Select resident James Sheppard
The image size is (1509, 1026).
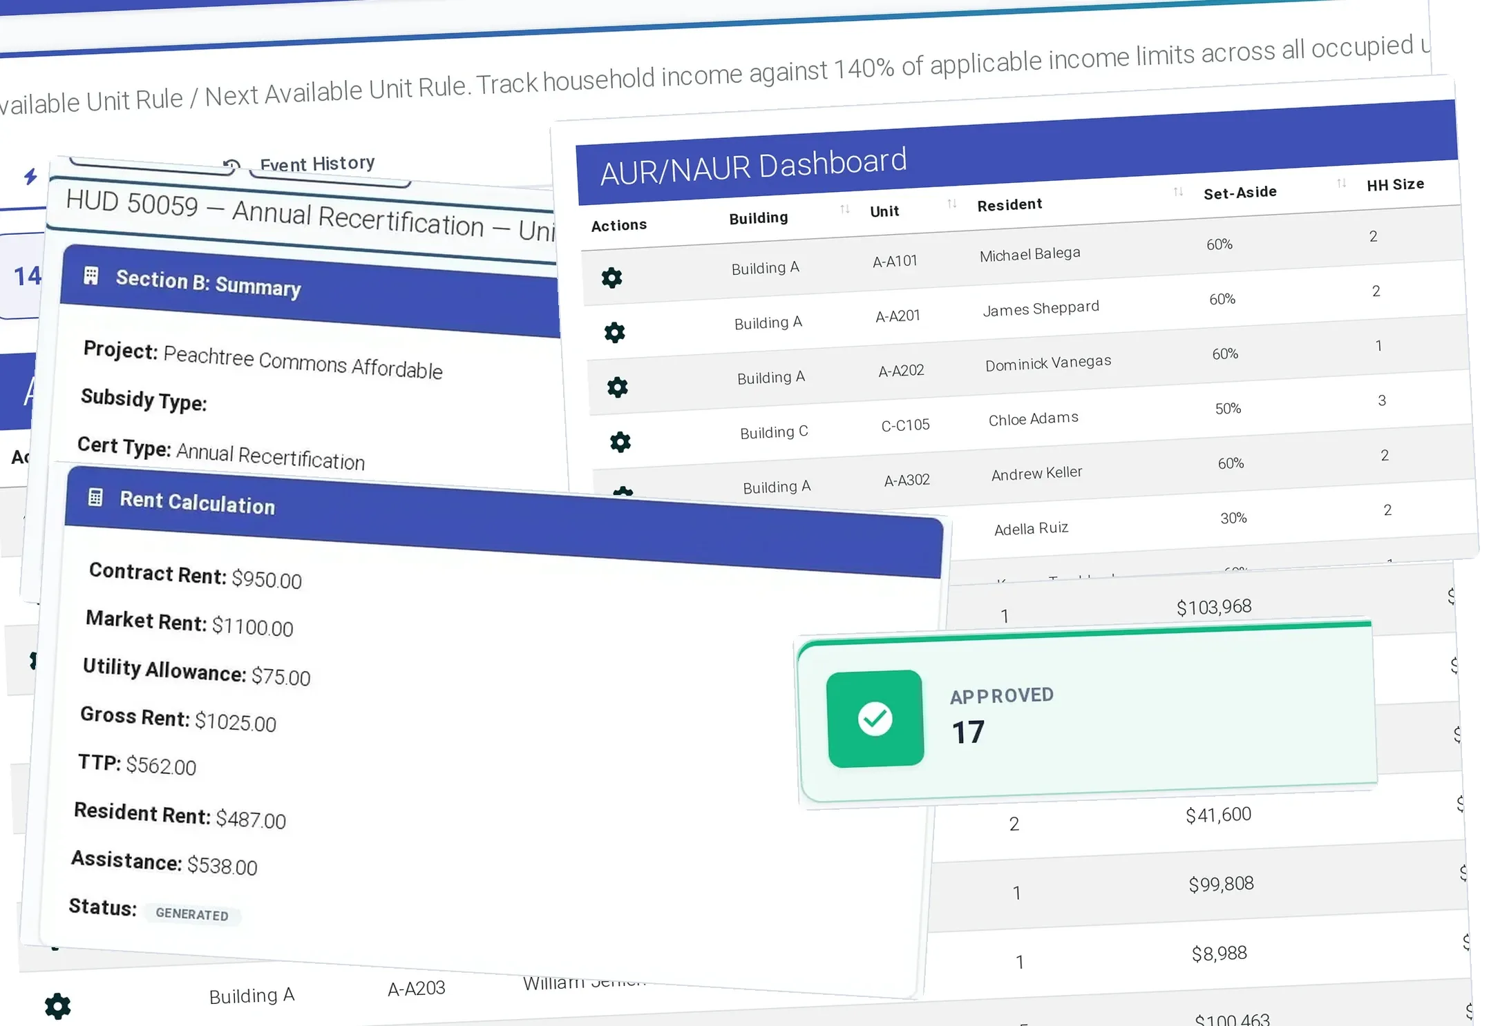point(1041,309)
